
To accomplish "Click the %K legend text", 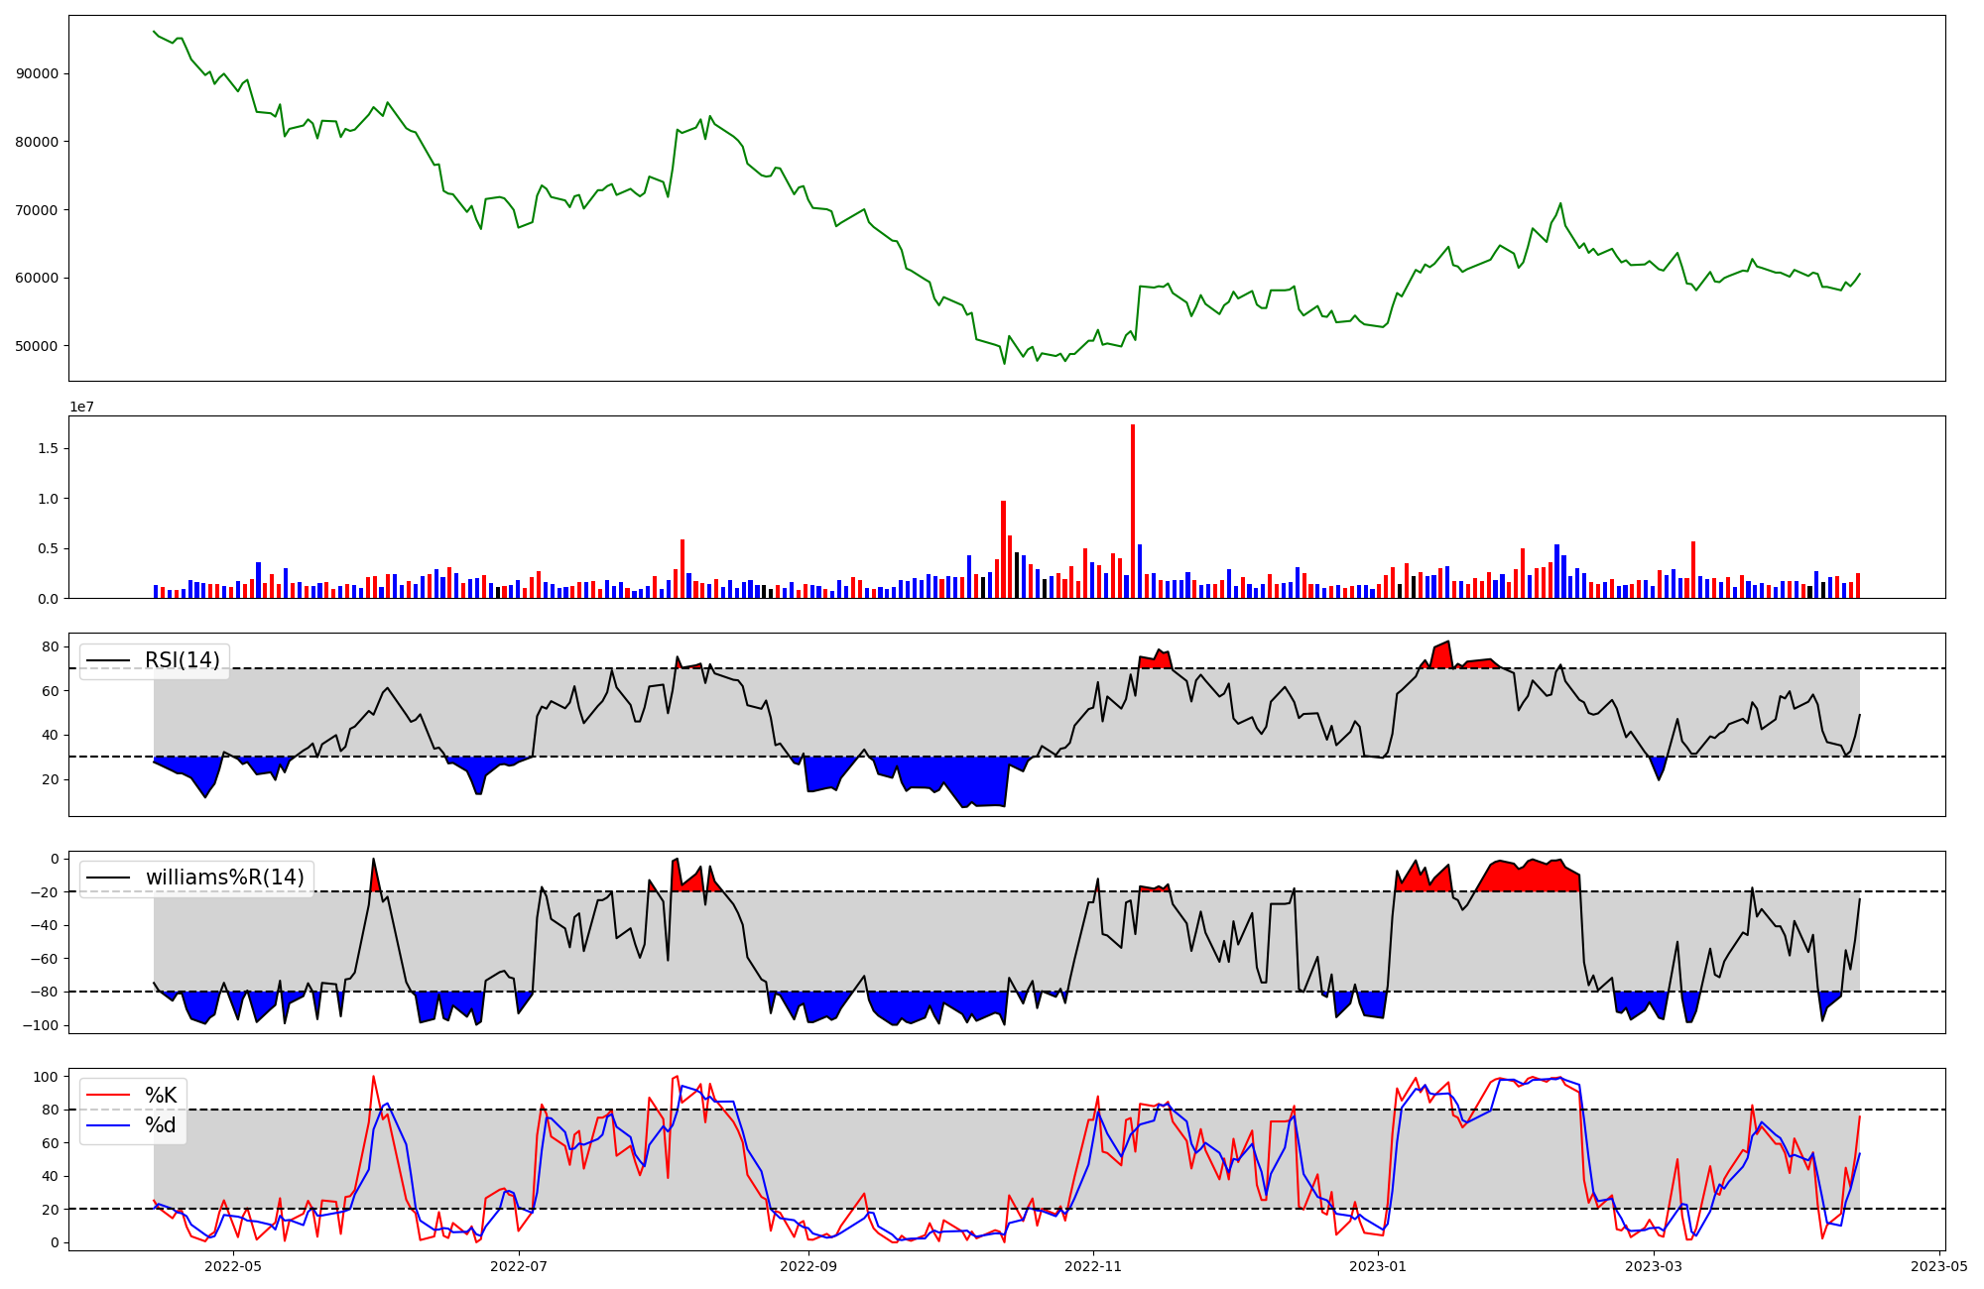I will (x=161, y=1095).
